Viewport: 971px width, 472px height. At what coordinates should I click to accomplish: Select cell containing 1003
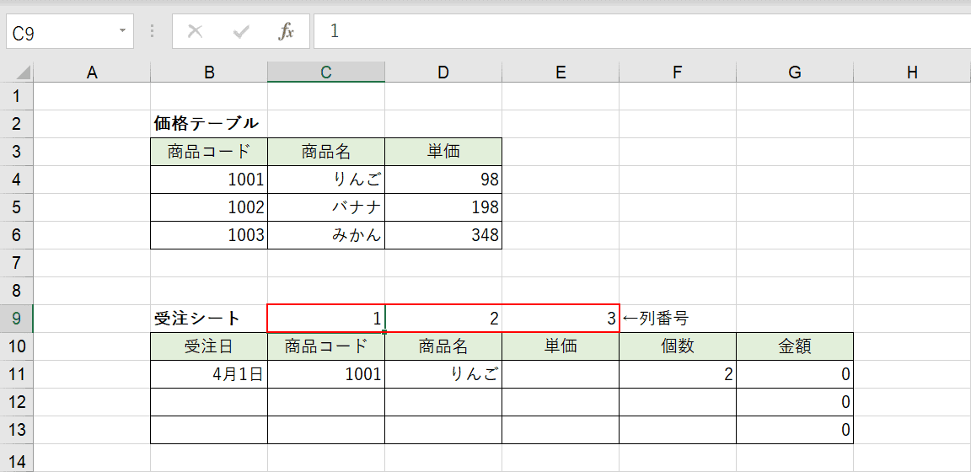point(209,235)
